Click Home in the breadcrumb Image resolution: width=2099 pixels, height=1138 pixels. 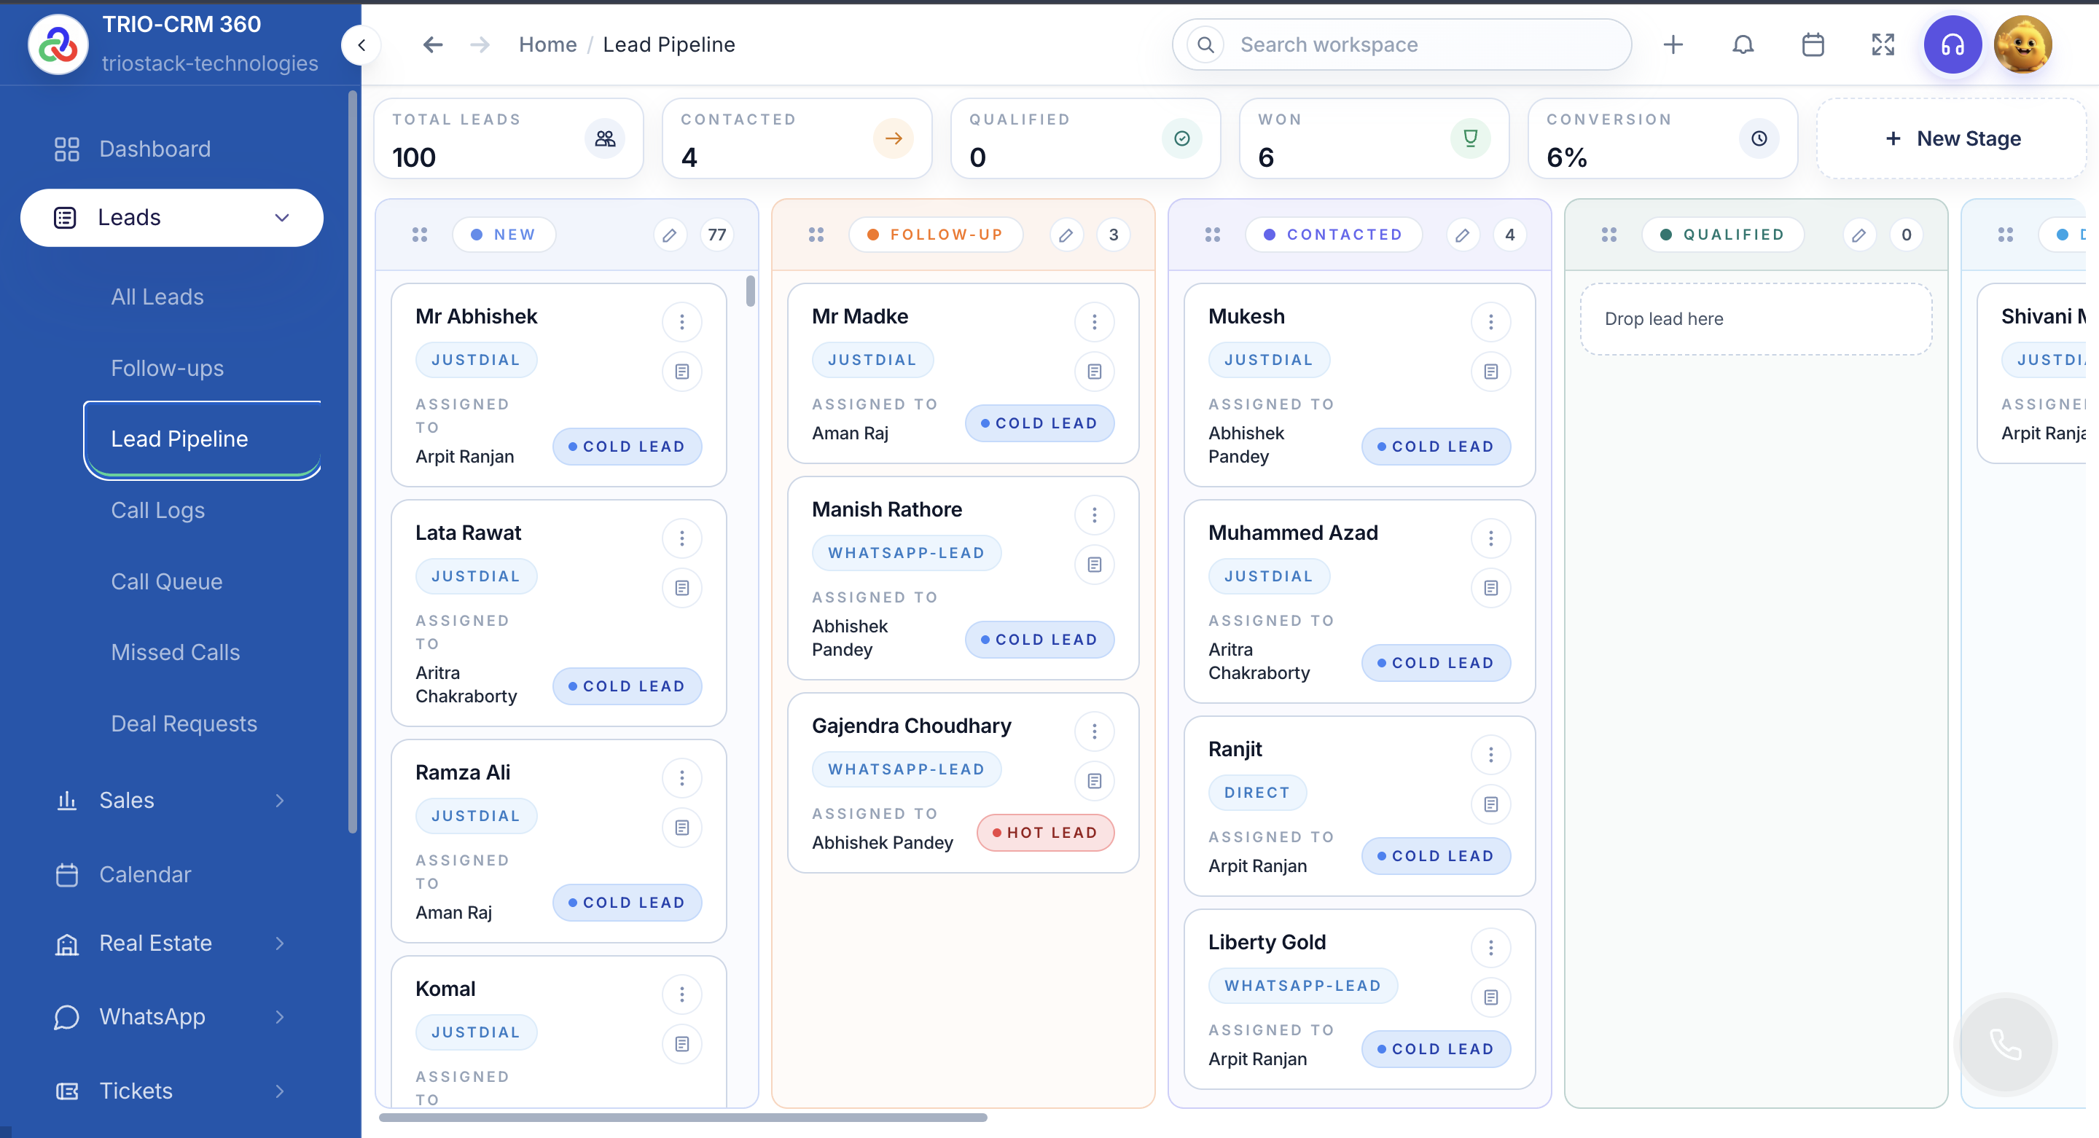(547, 44)
